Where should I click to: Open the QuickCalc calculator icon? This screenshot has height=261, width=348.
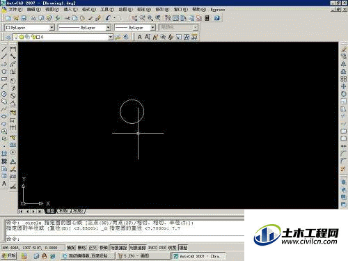pyautogui.click(x=207, y=18)
